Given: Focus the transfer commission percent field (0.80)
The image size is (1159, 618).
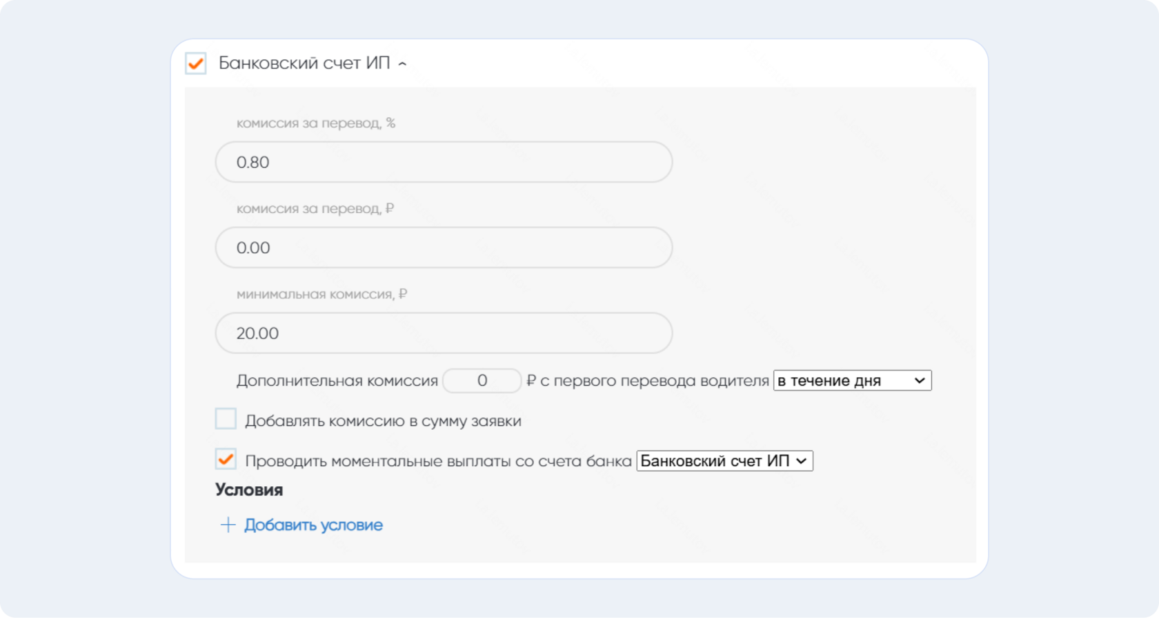Looking at the screenshot, I should [444, 162].
